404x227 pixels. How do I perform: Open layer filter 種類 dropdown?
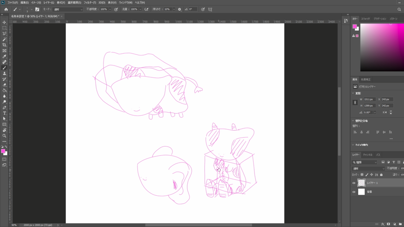(x=365, y=162)
